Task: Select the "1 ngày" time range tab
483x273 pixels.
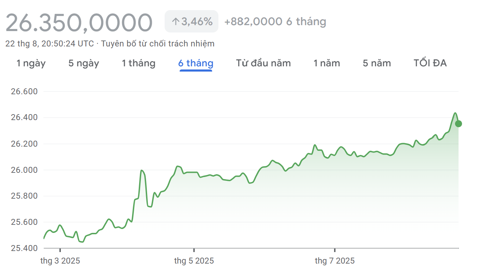Action: pyautogui.click(x=31, y=63)
